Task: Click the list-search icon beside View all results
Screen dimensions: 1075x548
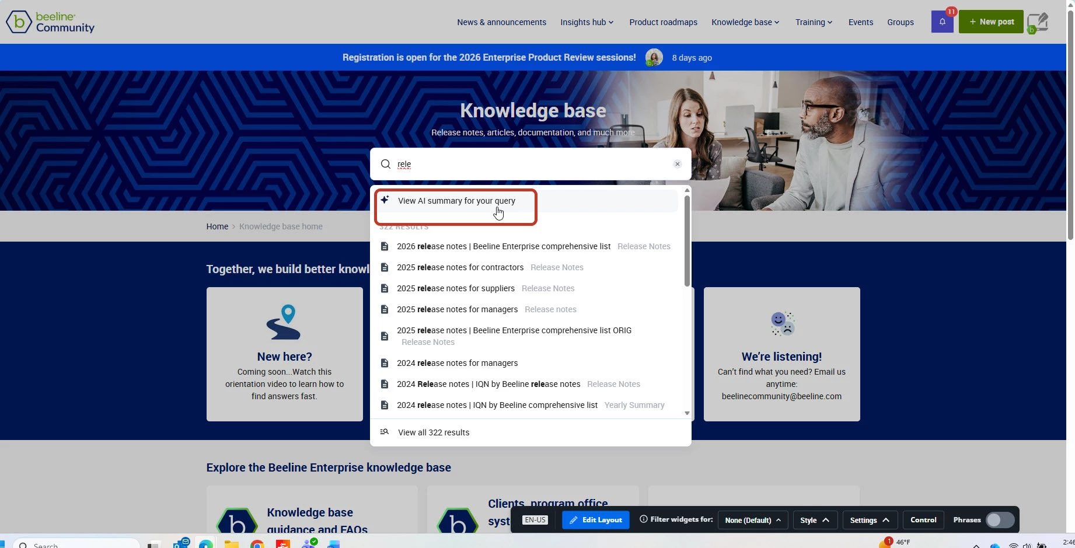Action: [x=385, y=432]
